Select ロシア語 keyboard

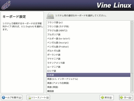pos(88,71)
